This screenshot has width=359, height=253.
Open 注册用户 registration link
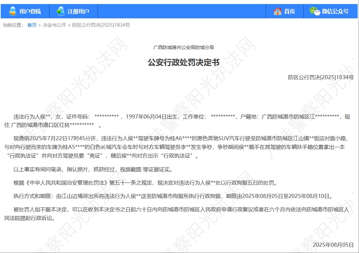(x=78, y=11)
